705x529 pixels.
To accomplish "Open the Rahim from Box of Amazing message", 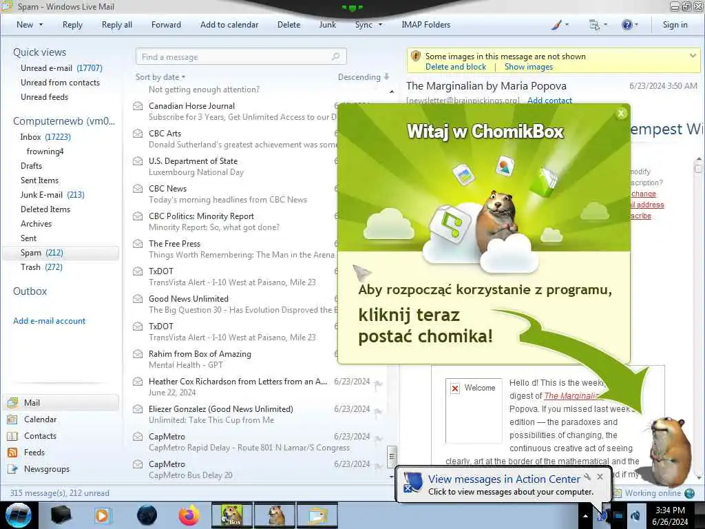I will click(234, 359).
